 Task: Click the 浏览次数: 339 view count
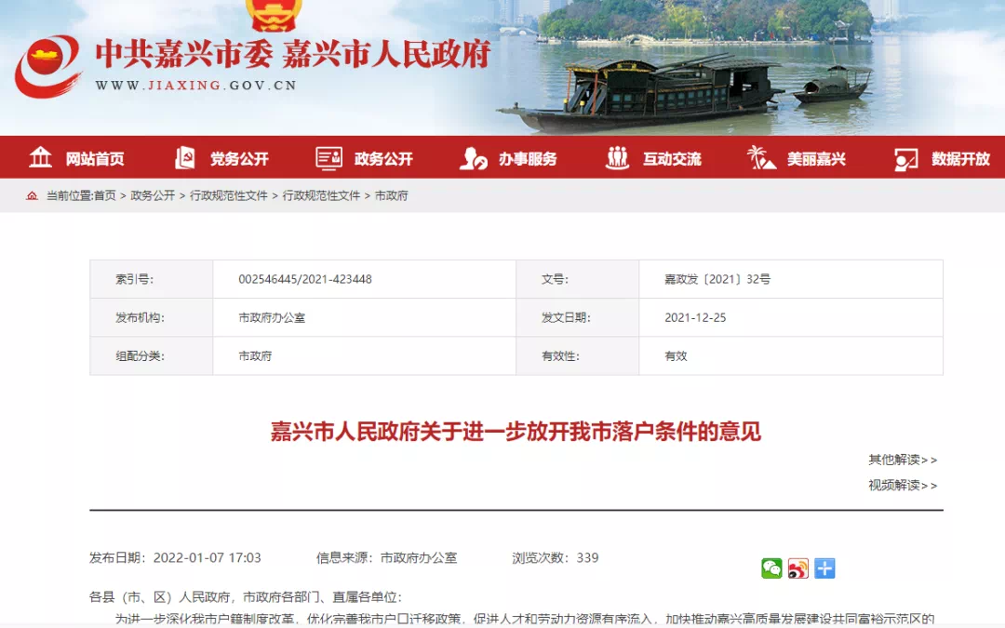point(555,558)
